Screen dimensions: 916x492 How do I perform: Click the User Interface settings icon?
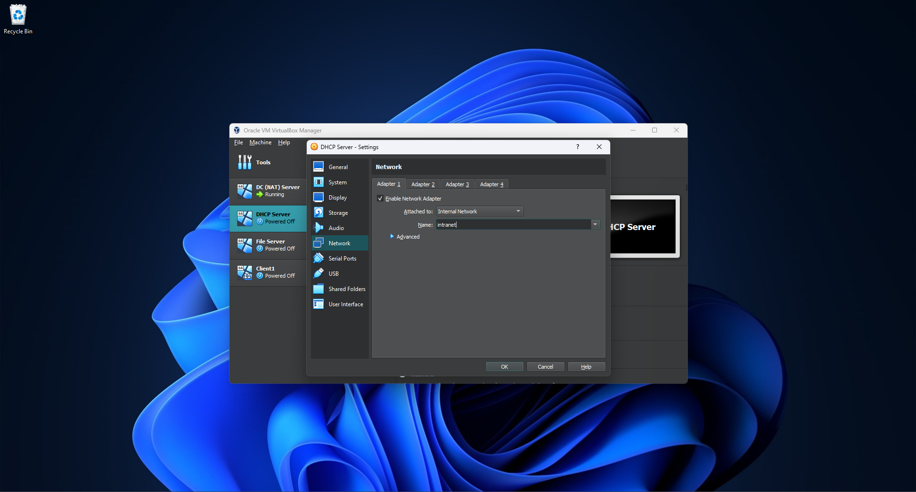tap(319, 304)
